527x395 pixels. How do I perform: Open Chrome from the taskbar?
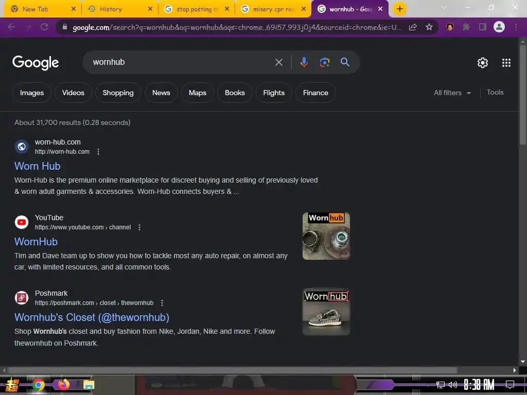pos(38,385)
